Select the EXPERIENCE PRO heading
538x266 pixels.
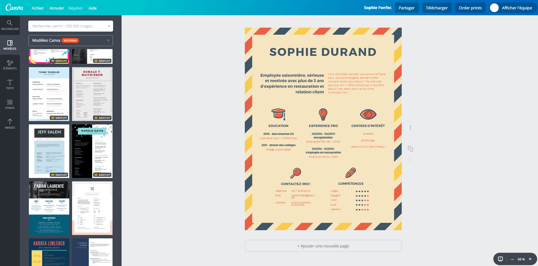coord(323,126)
